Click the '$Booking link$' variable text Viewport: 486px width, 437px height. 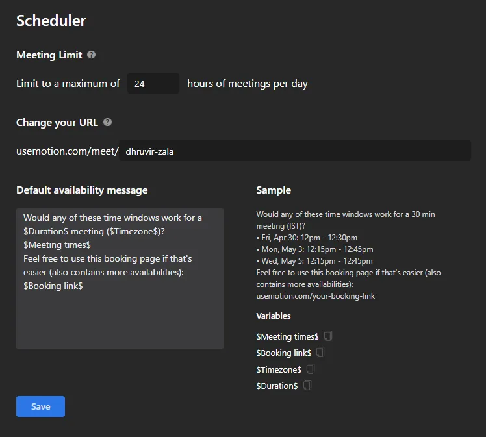283,353
